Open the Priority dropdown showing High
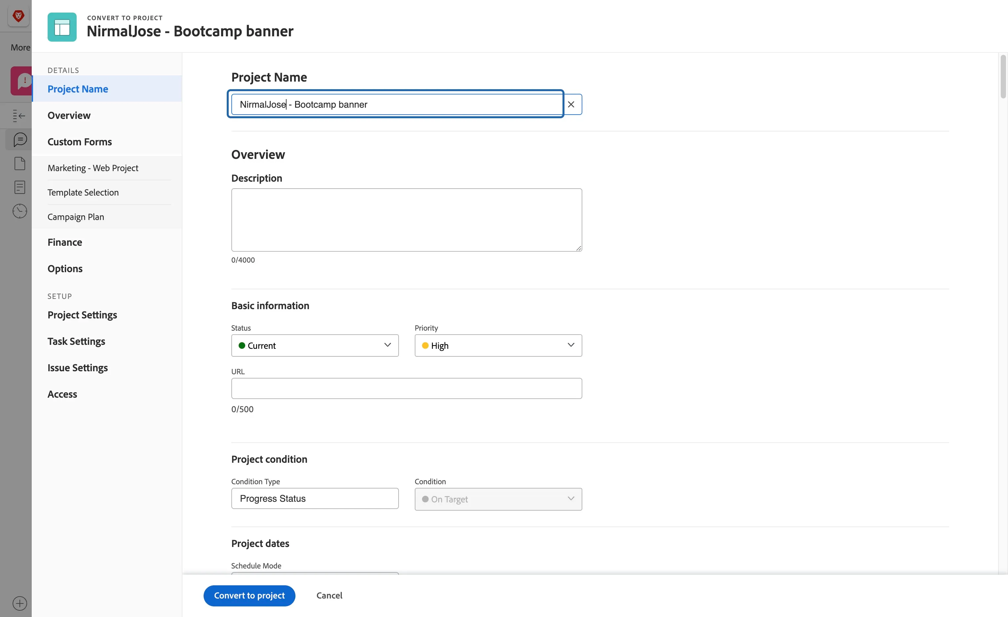The width and height of the screenshot is (1008, 617). coord(498,345)
